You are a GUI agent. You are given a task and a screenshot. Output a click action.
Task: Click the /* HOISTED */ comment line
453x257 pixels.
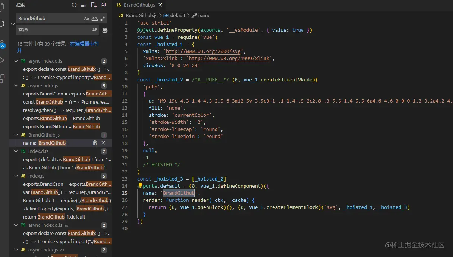(x=161, y=165)
